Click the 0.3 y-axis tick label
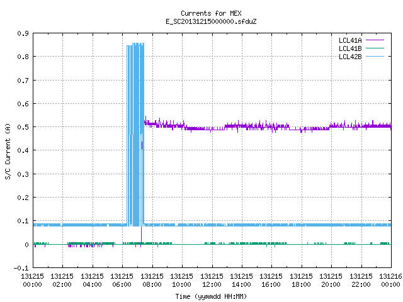 click(23, 174)
